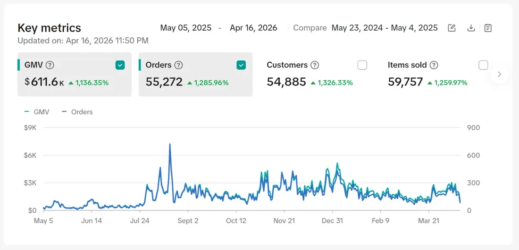Click the edit icon beside compare date range

click(x=452, y=28)
